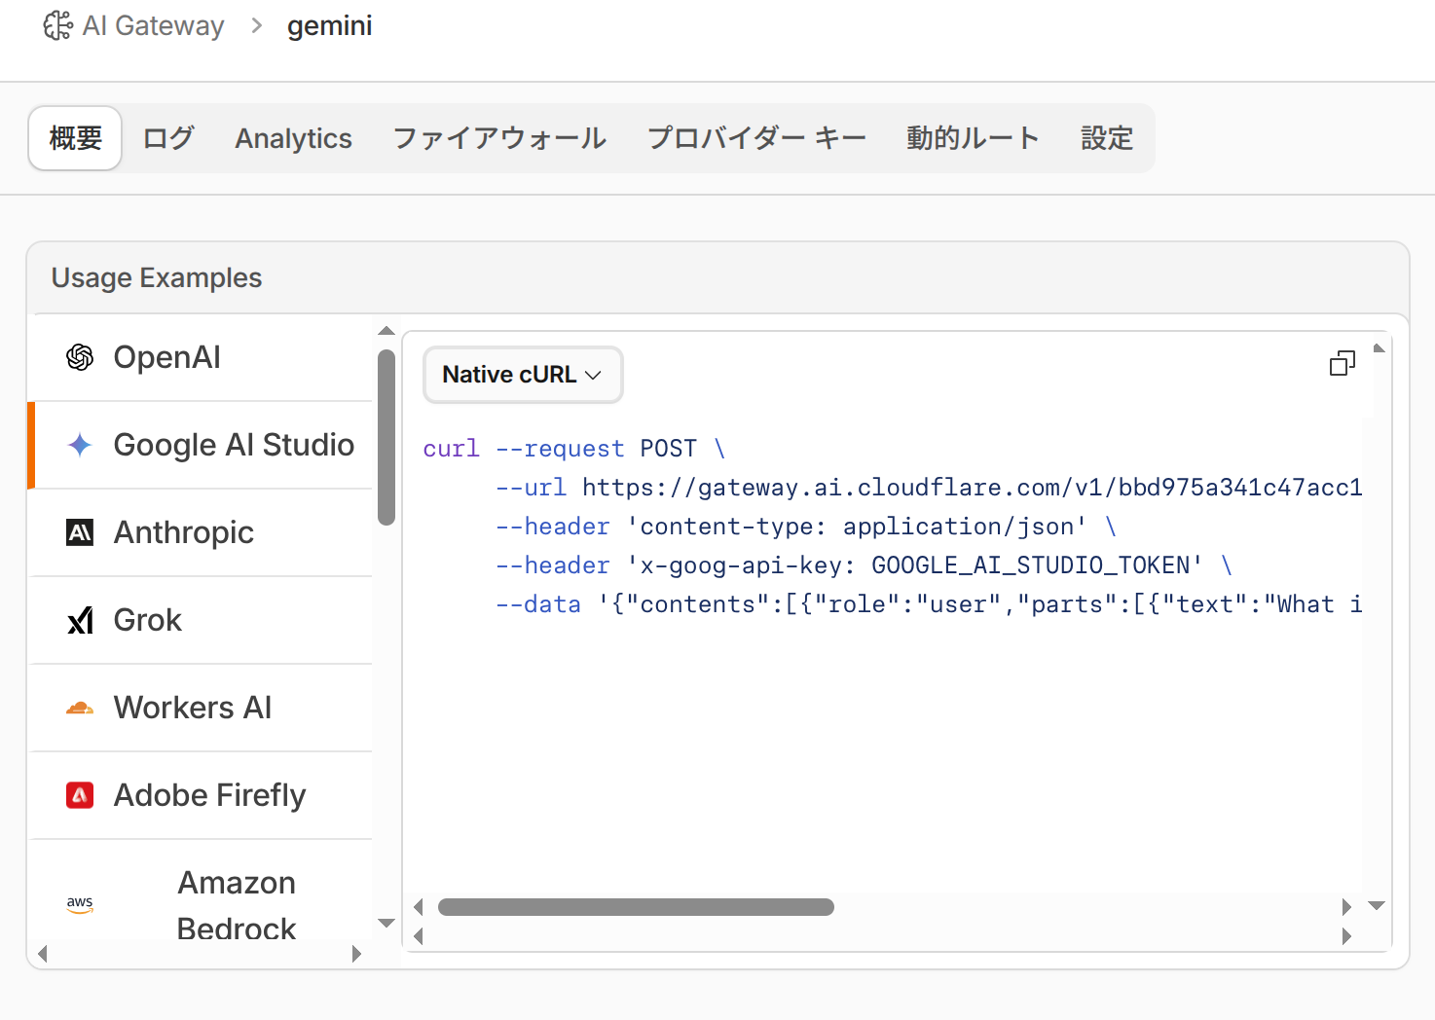Switch to the ログ tab

click(168, 138)
